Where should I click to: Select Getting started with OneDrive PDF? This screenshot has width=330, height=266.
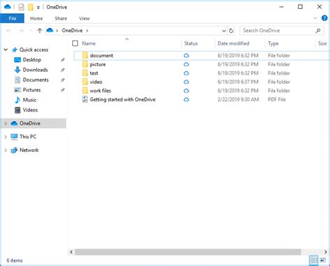(x=201, y=100)
